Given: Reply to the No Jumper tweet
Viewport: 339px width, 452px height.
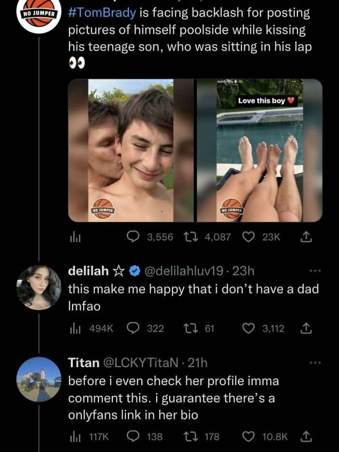Looking at the screenshot, I should (133, 237).
